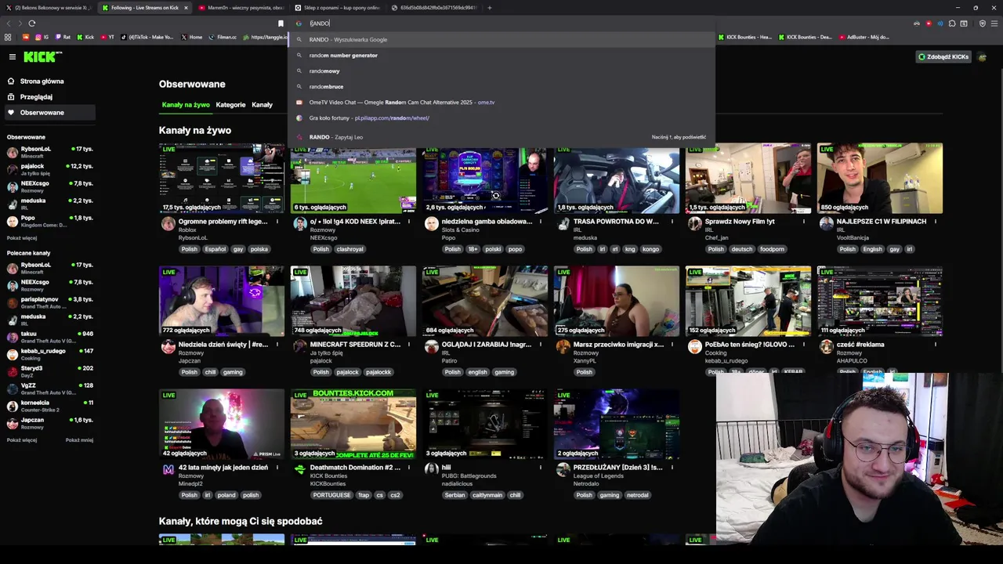The image size is (1003, 564).
Task: Click the foodporn tag
Action: point(772,249)
